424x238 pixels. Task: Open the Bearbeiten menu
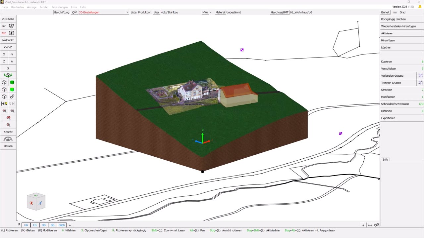pos(17,7)
